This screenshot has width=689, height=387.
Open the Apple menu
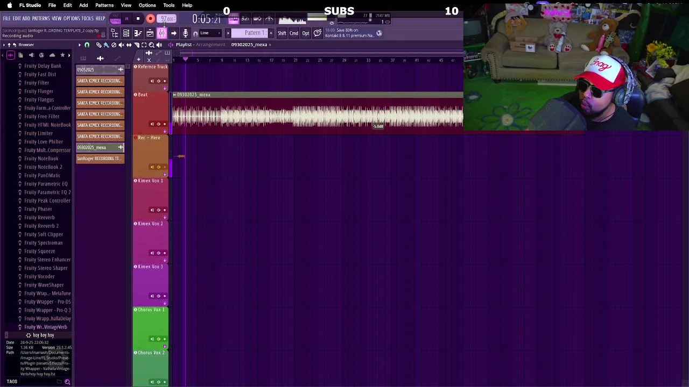9,5
